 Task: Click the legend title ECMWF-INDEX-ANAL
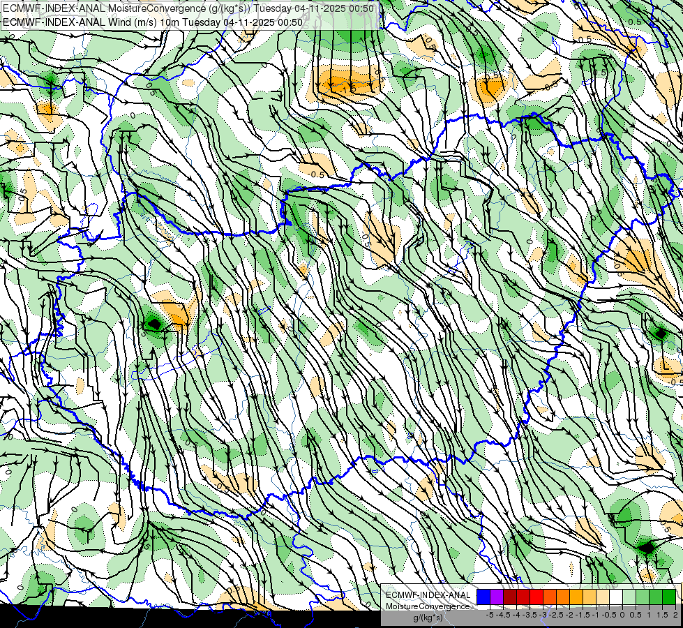click(x=428, y=595)
